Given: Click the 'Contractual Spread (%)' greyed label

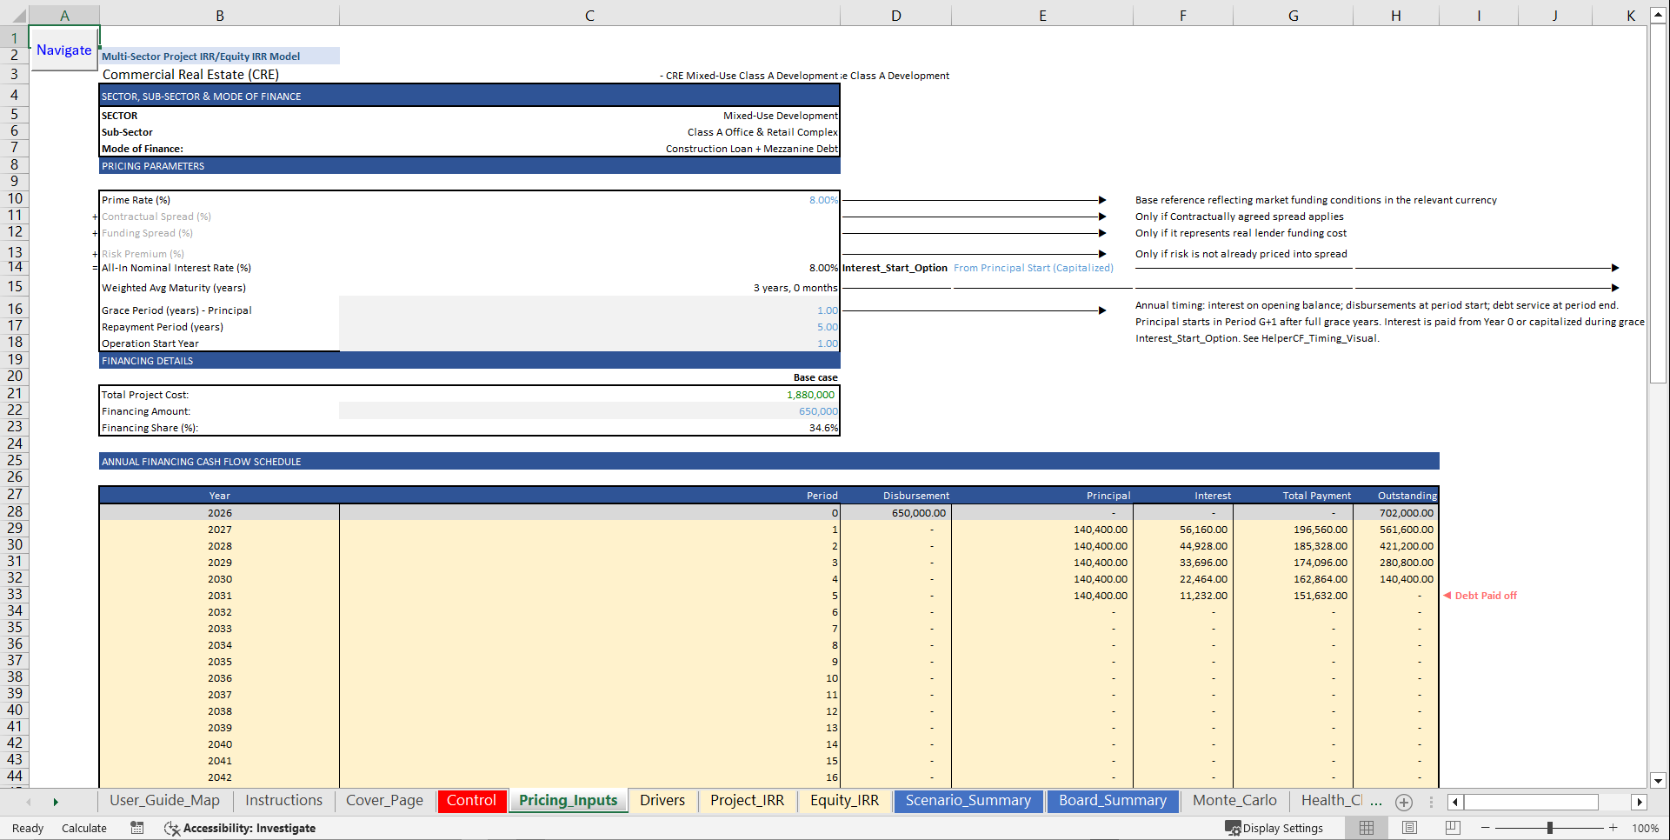Looking at the screenshot, I should 156,217.
